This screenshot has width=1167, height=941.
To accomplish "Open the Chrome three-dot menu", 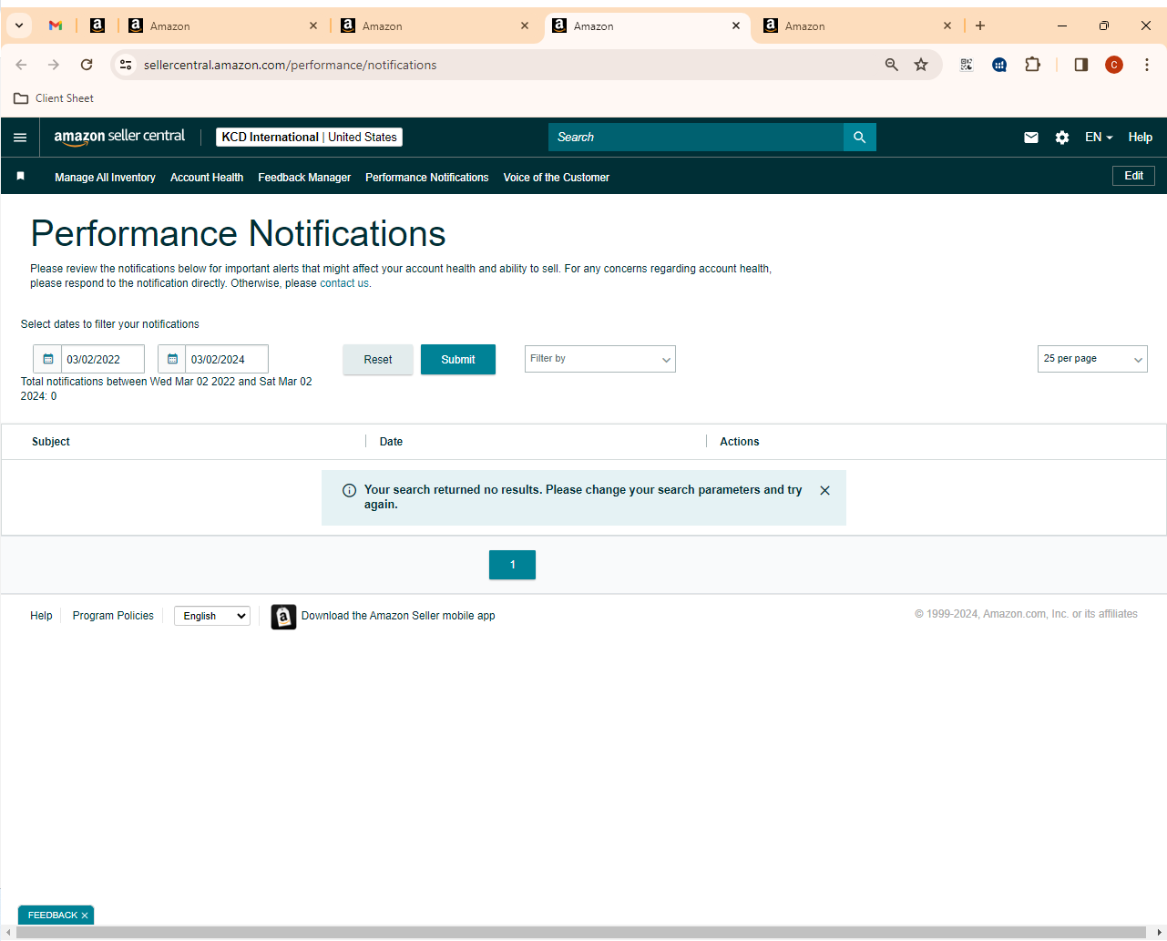I will pos(1147,65).
